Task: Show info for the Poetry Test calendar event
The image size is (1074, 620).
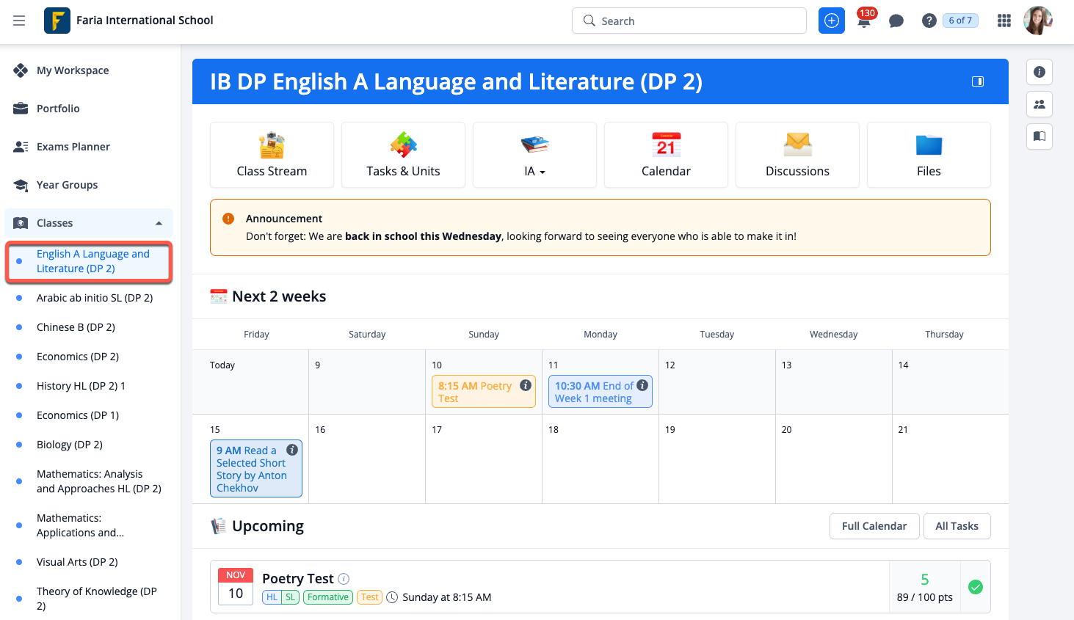Action: 526,385
